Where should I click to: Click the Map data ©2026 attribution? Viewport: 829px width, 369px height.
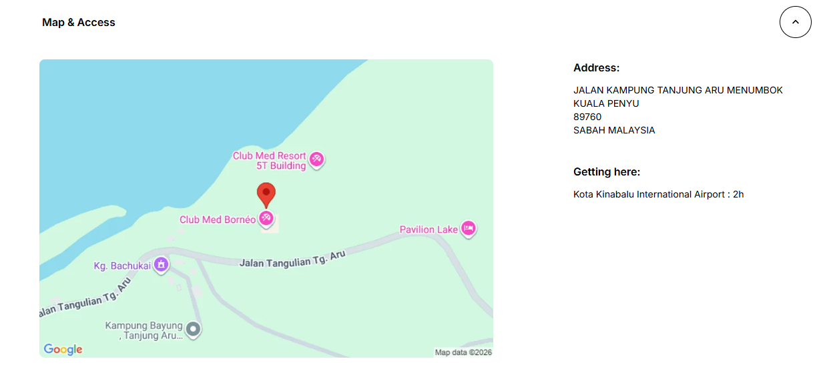tap(463, 352)
